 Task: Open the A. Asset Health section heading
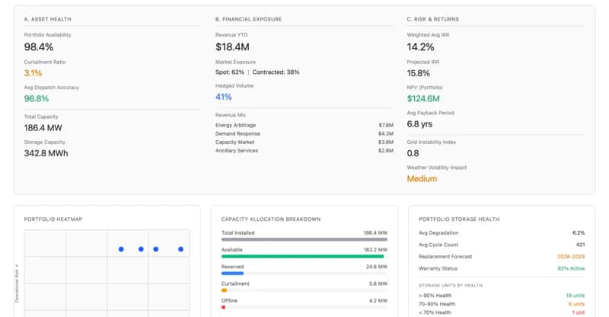pyautogui.click(x=50, y=19)
